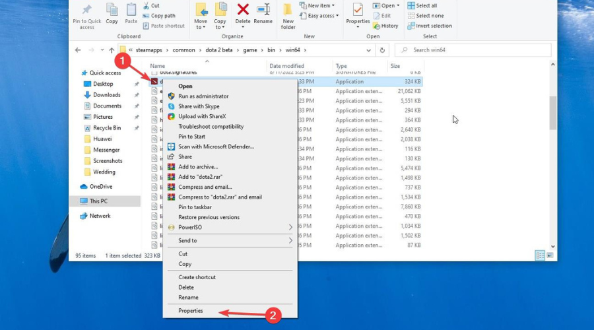Open the ribbon Properties checkmark icon

[x=358, y=10]
